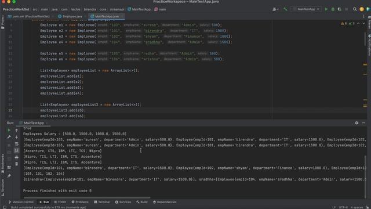Open the Structure tool window sidebar

click(x=2, y=187)
